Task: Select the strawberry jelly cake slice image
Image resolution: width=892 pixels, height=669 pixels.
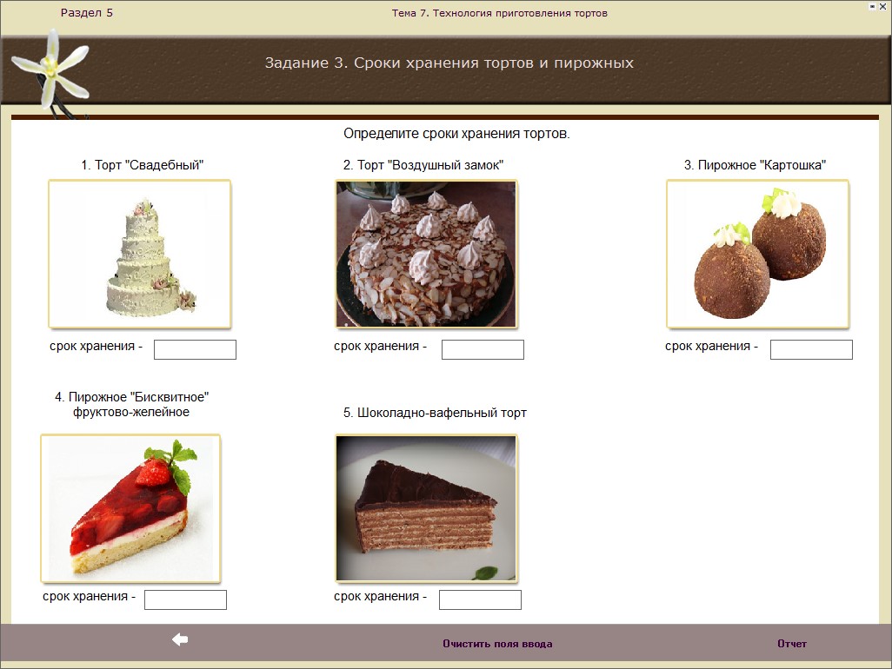Action: click(x=130, y=508)
